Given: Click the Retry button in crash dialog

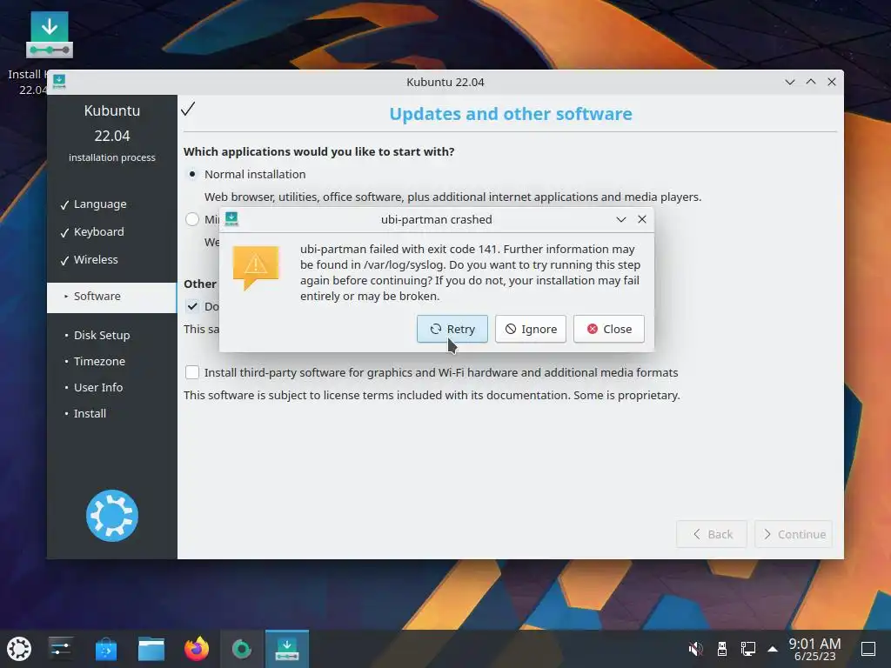Looking at the screenshot, I should (452, 329).
